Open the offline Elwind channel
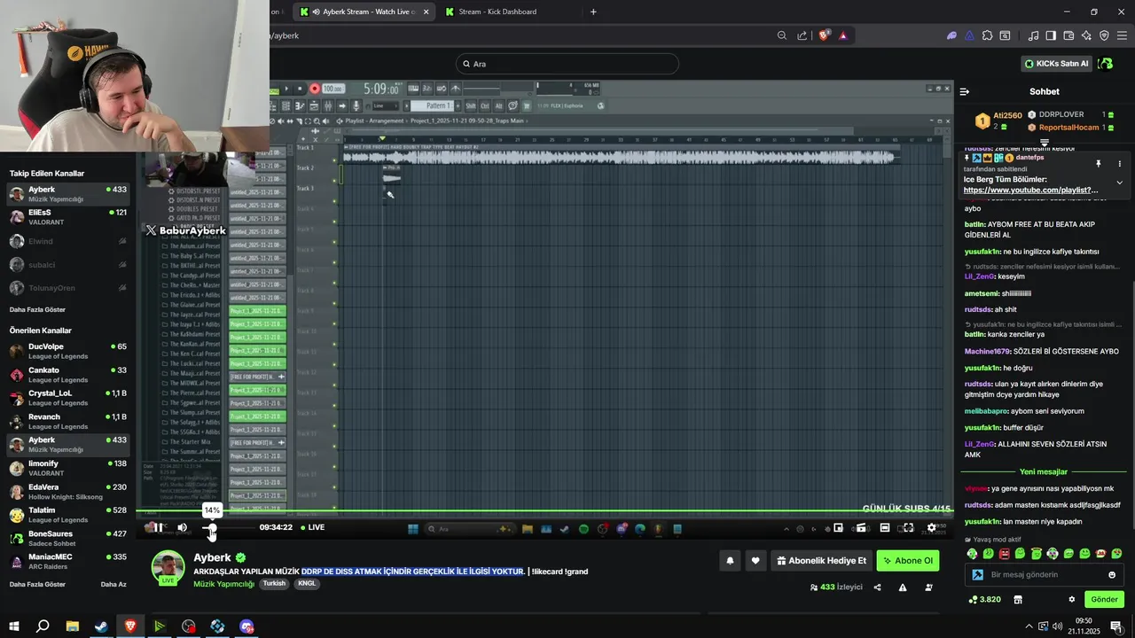The width and height of the screenshot is (1135, 638). click(x=68, y=241)
